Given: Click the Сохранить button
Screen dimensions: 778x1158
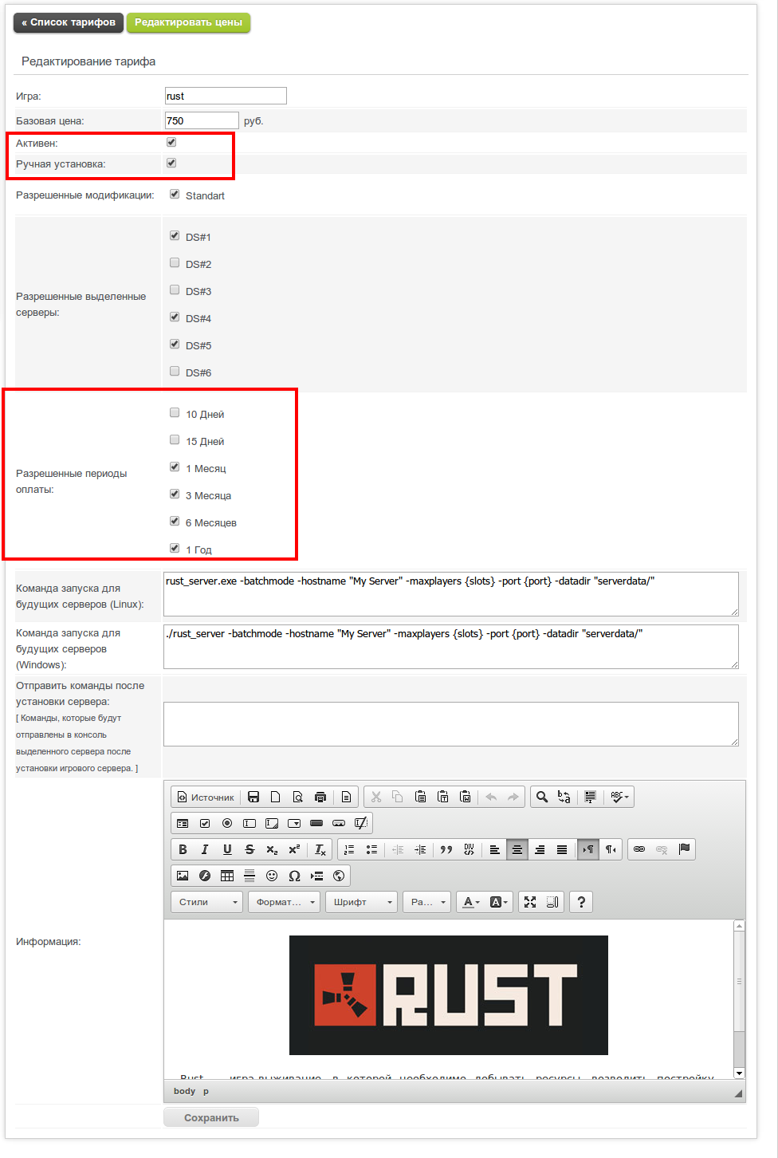Looking at the screenshot, I should (x=211, y=1117).
